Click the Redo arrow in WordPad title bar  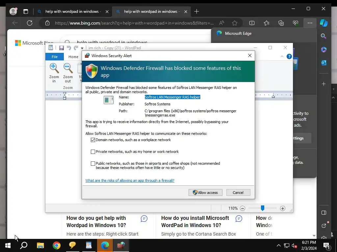click(76, 48)
